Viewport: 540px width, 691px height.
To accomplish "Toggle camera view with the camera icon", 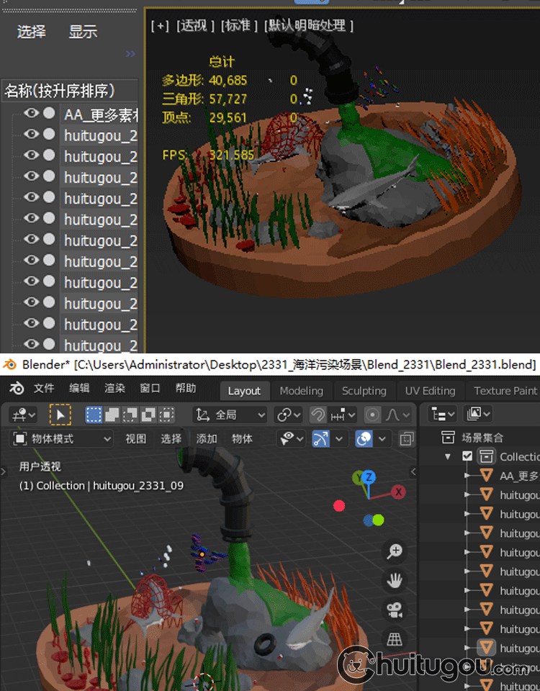I will [x=395, y=610].
